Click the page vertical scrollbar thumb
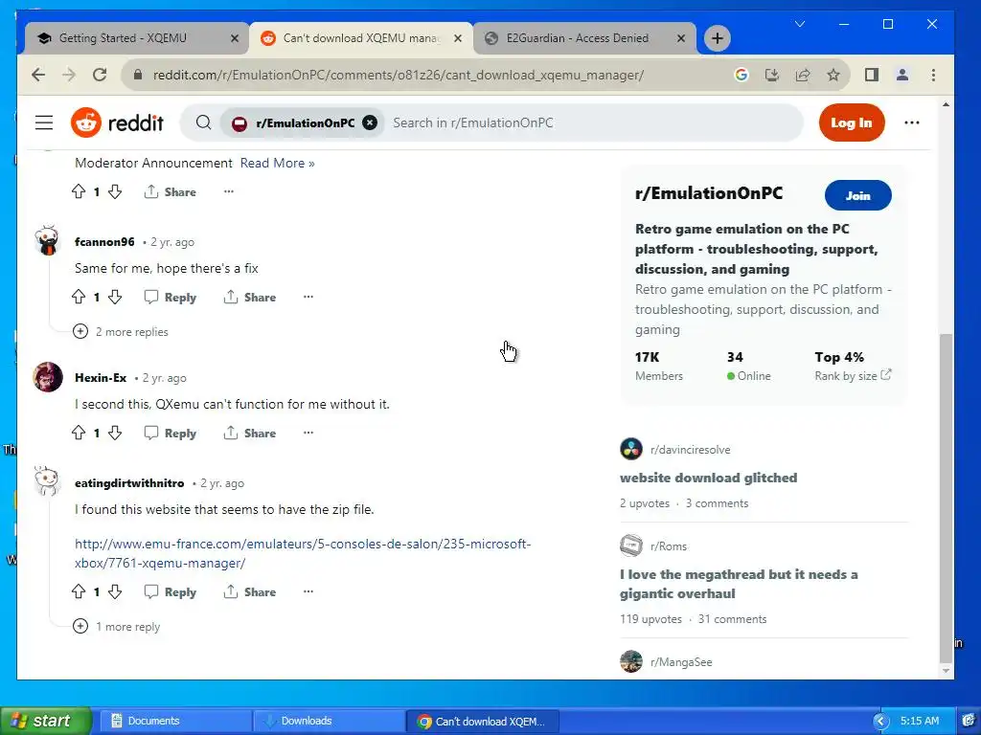Viewport: 981px width, 735px height. (946, 499)
